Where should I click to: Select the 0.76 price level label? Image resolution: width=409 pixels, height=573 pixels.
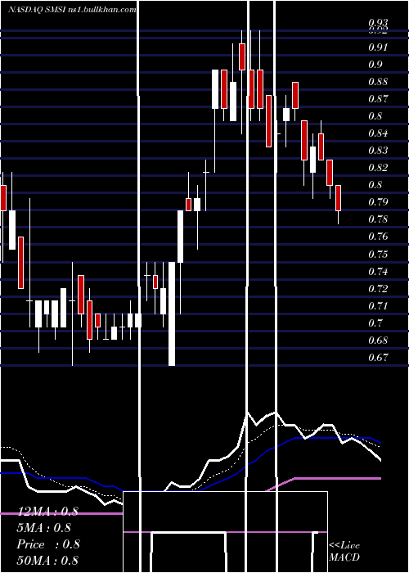[378, 236]
